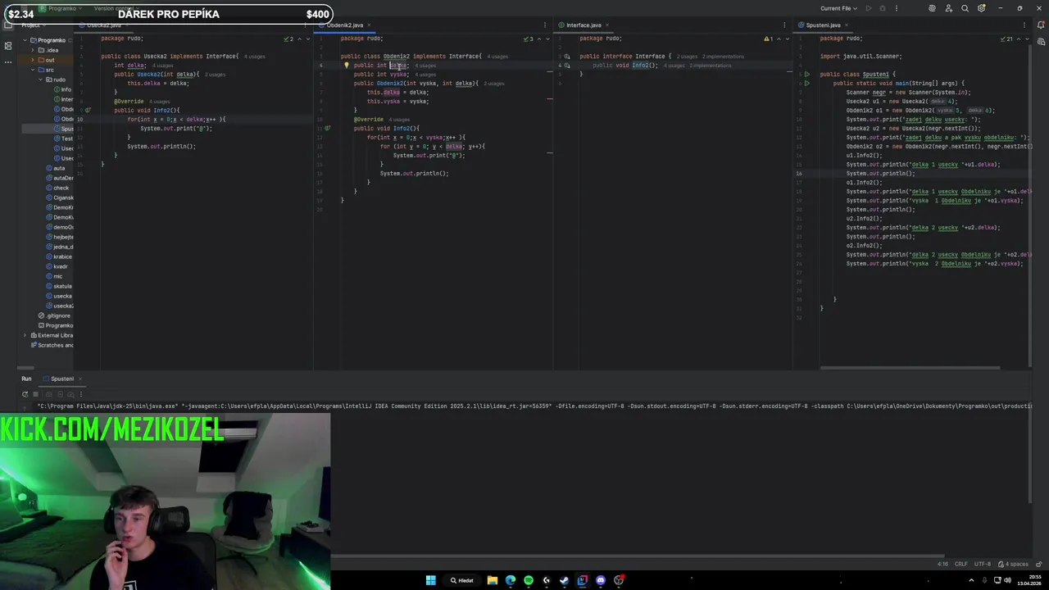The height and width of the screenshot is (590, 1049).
Task: Click Hledat search box on taskbar
Action: pyautogui.click(x=461, y=580)
